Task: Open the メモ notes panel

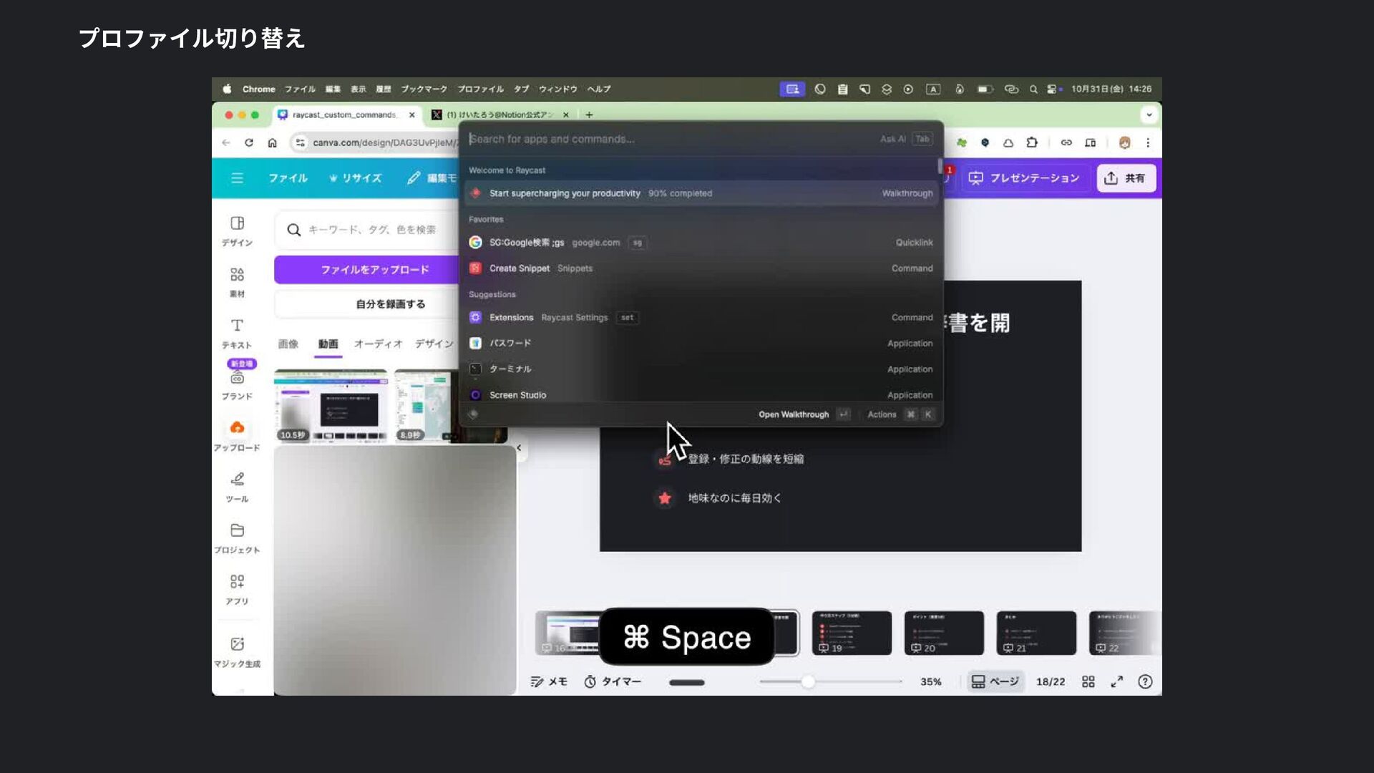Action: pos(549,681)
